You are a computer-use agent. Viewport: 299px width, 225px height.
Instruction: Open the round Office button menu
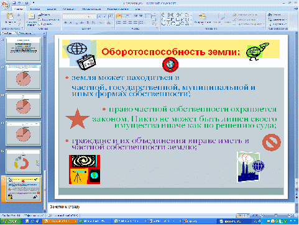click(x=5, y=5)
